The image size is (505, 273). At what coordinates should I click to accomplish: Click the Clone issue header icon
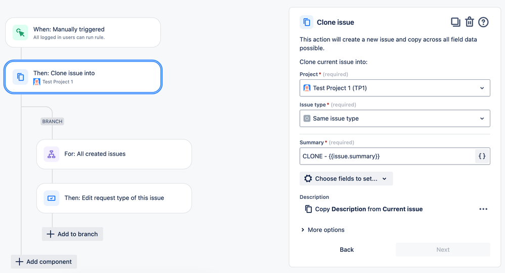(x=306, y=22)
